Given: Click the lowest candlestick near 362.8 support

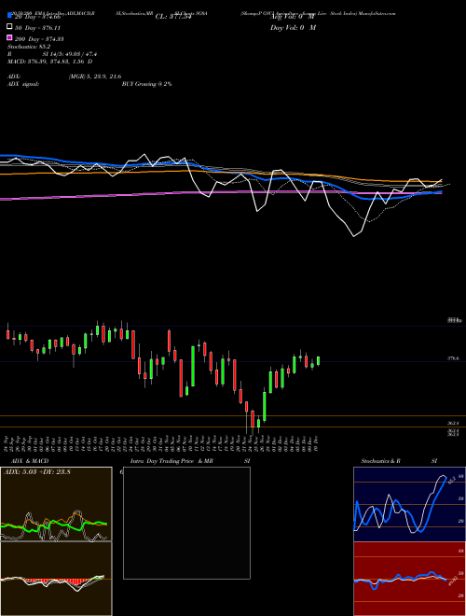Looking at the screenshot, I should (253, 421).
